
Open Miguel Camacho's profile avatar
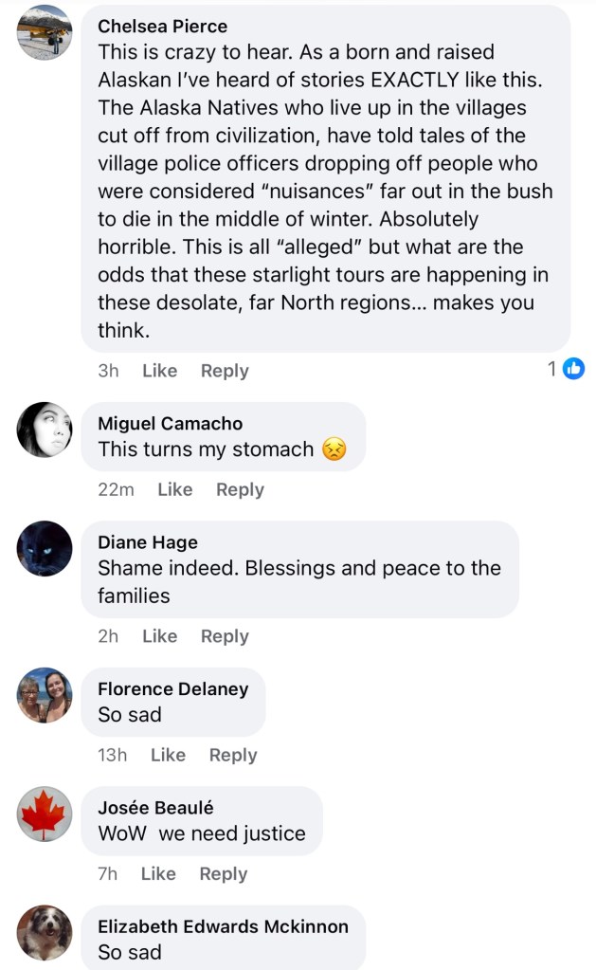[45, 430]
